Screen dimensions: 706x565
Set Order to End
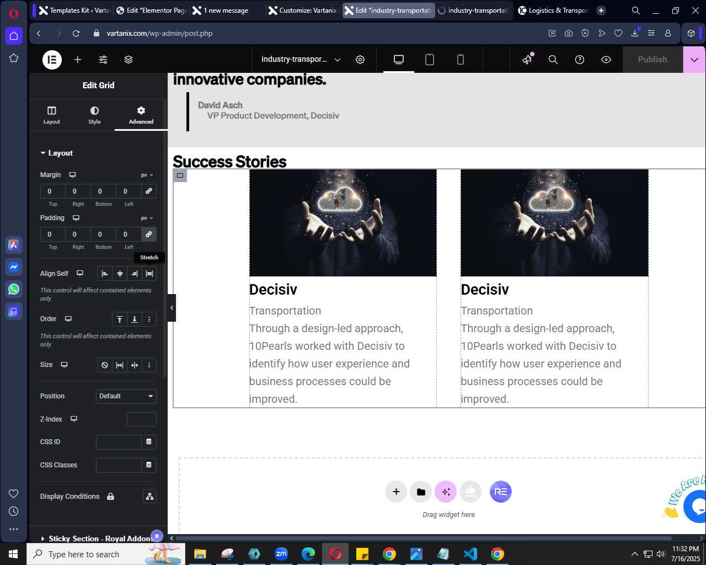click(x=135, y=319)
